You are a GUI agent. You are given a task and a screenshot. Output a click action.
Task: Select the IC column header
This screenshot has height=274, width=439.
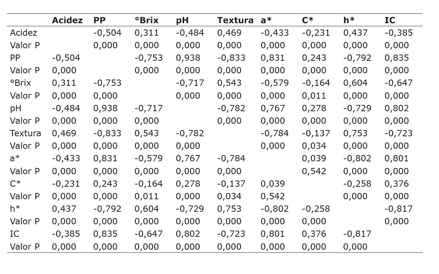click(x=390, y=20)
